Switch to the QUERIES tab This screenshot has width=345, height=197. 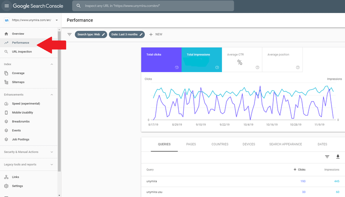click(164, 145)
